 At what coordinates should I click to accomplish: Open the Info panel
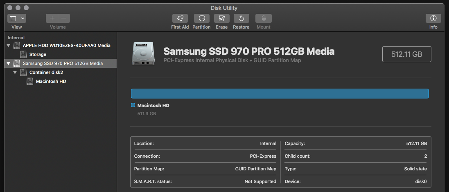pyautogui.click(x=433, y=18)
